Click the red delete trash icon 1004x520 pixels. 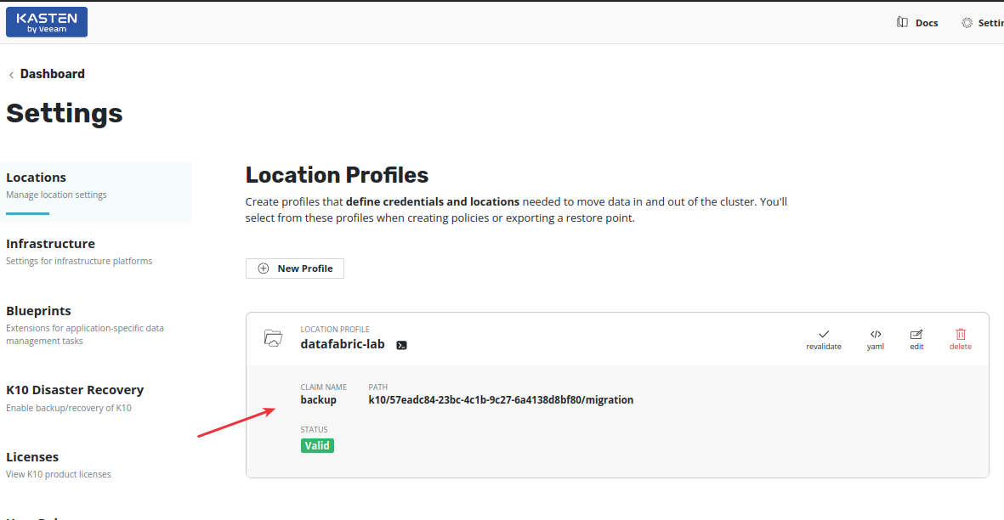pyautogui.click(x=961, y=334)
